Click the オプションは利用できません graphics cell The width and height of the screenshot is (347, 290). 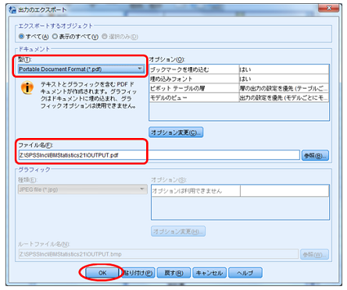[195, 191]
